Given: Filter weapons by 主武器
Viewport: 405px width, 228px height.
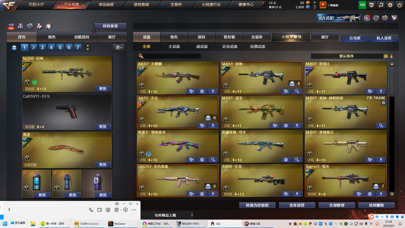Looking at the screenshot, I should [174, 47].
